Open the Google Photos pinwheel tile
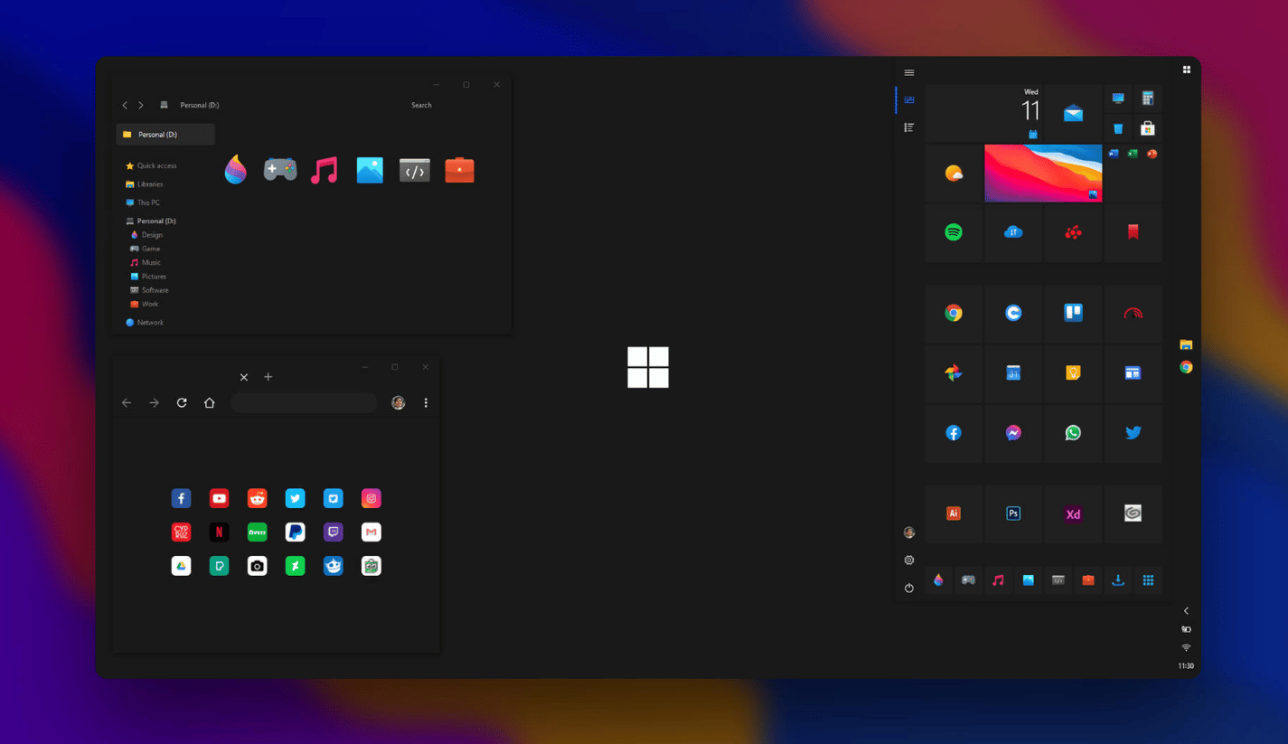 pyautogui.click(x=954, y=372)
